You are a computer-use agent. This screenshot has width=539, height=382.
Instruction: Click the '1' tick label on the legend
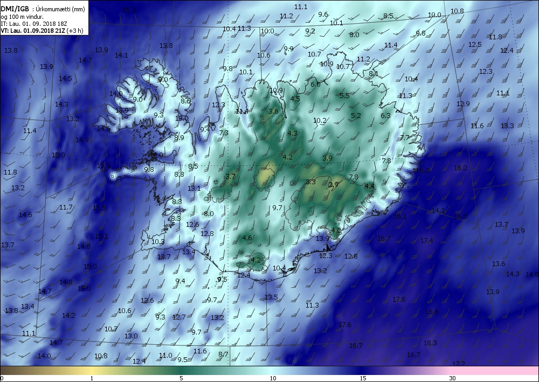click(x=92, y=379)
